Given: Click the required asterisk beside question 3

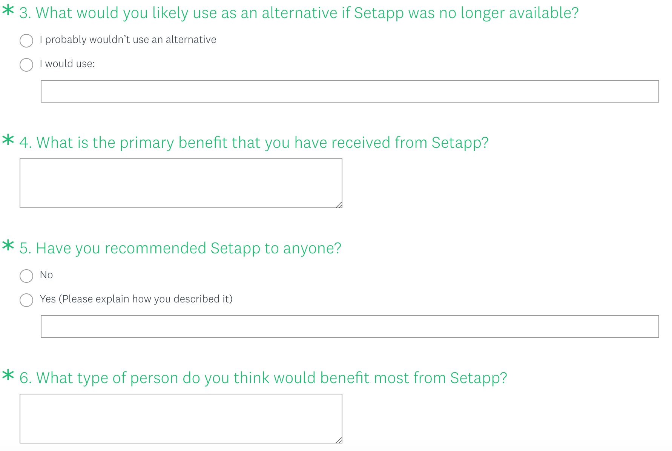Looking at the screenshot, I should point(8,11).
